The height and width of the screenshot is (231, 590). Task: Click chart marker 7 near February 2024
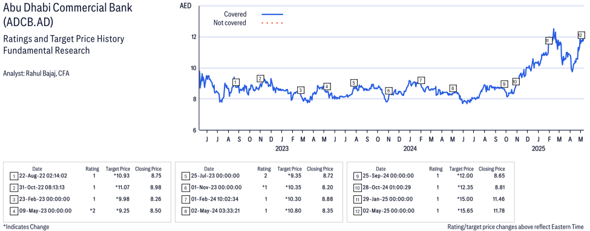[x=421, y=80]
